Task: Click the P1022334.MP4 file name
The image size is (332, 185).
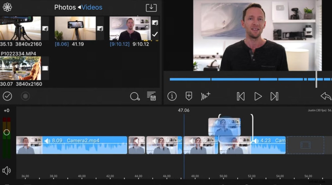Action: click(x=18, y=54)
